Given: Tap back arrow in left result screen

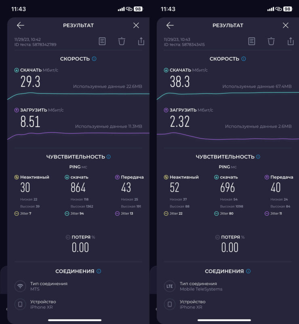Looking at the screenshot, I should point(21,25).
